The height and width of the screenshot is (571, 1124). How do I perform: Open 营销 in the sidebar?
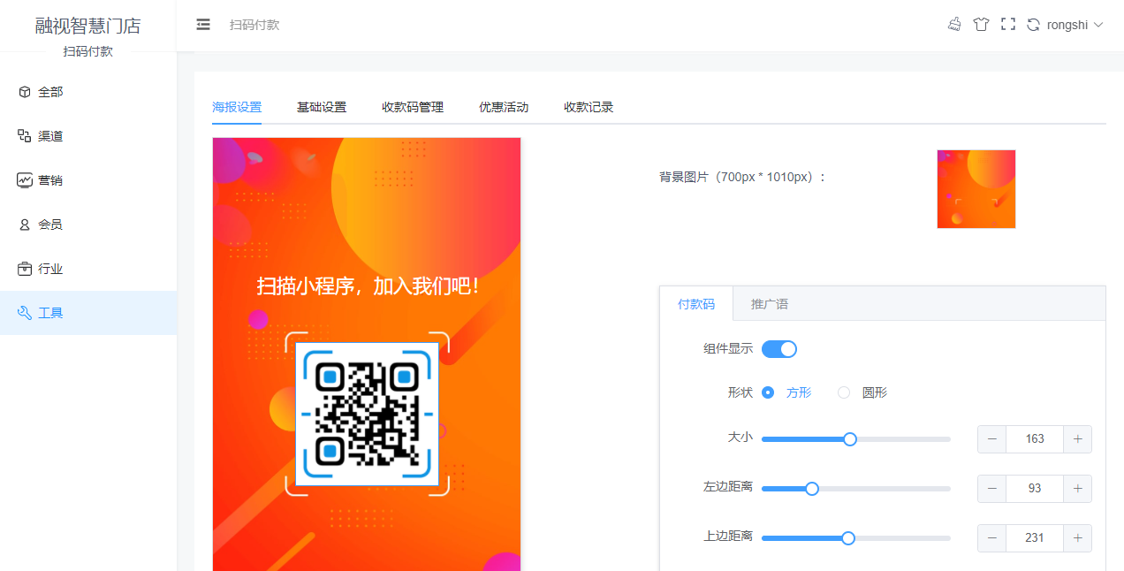88,180
